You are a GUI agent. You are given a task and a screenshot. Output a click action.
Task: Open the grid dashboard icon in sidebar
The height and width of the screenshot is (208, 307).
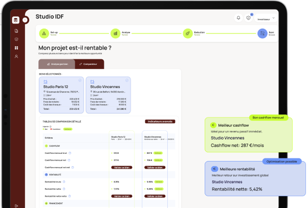16,48
